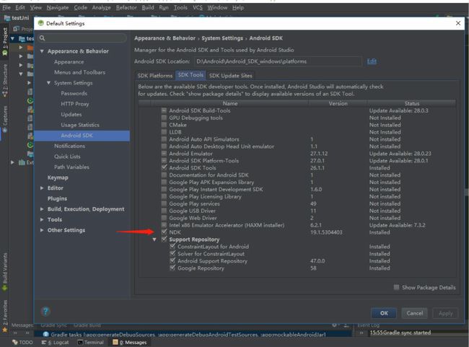Select the Passwords settings item
The width and height of the screenshot is (469, 347).
[74, 93]
